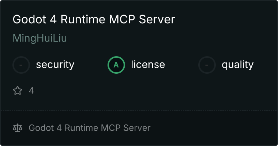Select the quality label text
Image resolution: width=278 pixels, height=146 pixels.
[x=237, y=65]
